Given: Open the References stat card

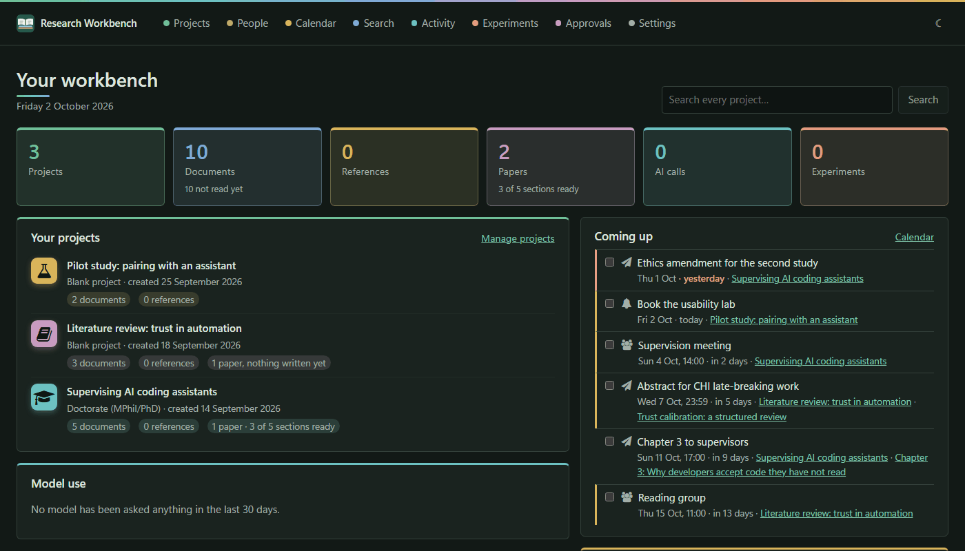Looking at the screenshot, I should pos(404,167).
